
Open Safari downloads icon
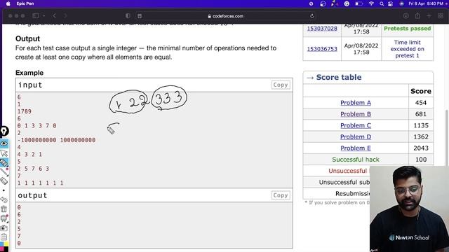coord(406,16)
